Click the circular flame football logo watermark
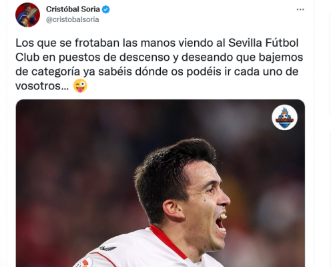 (x=284, y=117)
